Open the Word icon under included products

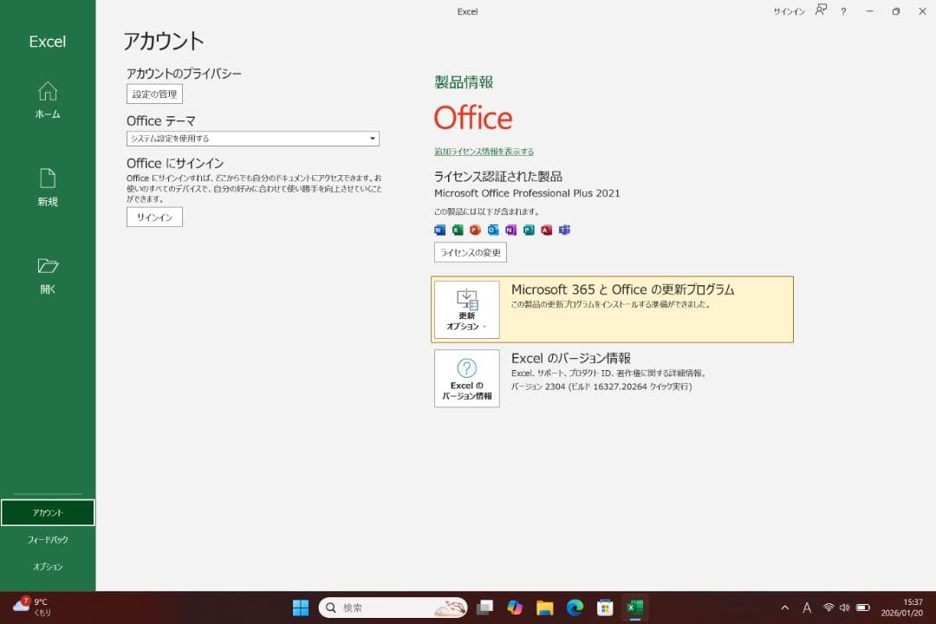pyautogui.click(x=439, y=230)
